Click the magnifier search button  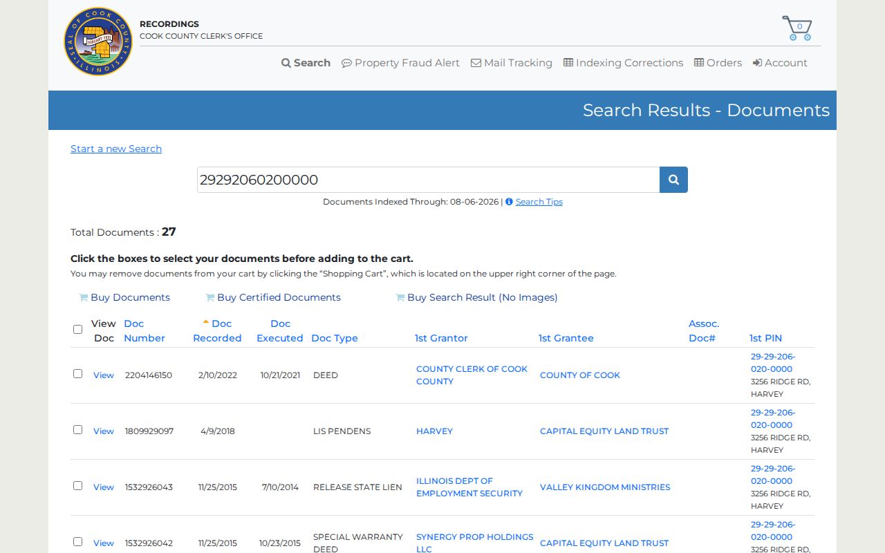pos(673,180)
